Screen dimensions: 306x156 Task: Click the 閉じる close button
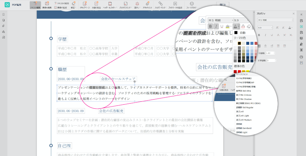[x=223, y=5]
